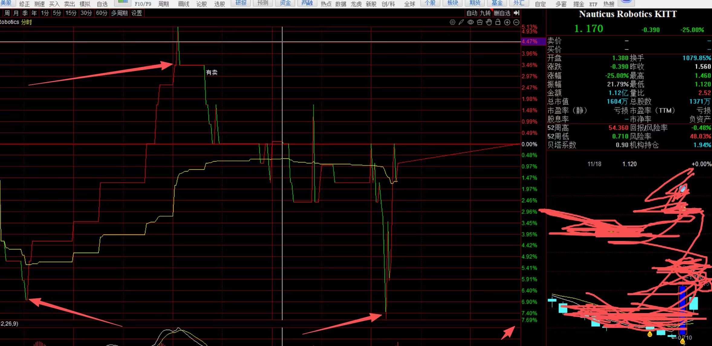
Task: Toggle the eye visibility icon
Action: [x=470, y=22]
